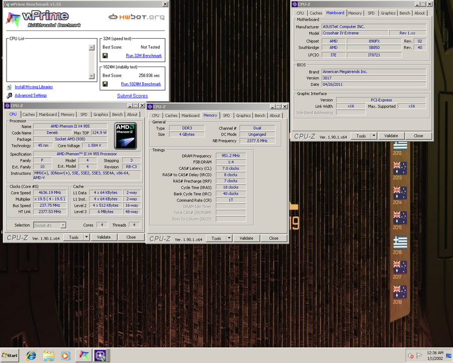The width and height of the screenshot is (453, 363).
Task: Click Validate in the CPU-Z CPU window
Action: (x=104, y=237)
